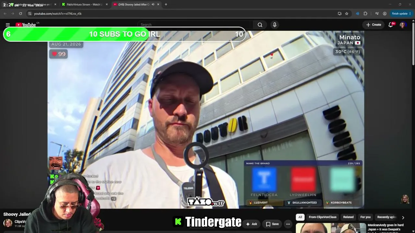Image resolution: width=415 pixels, height=233 pixels.
Task: Click the browser address bar URL
Action: tap(58, 14)
